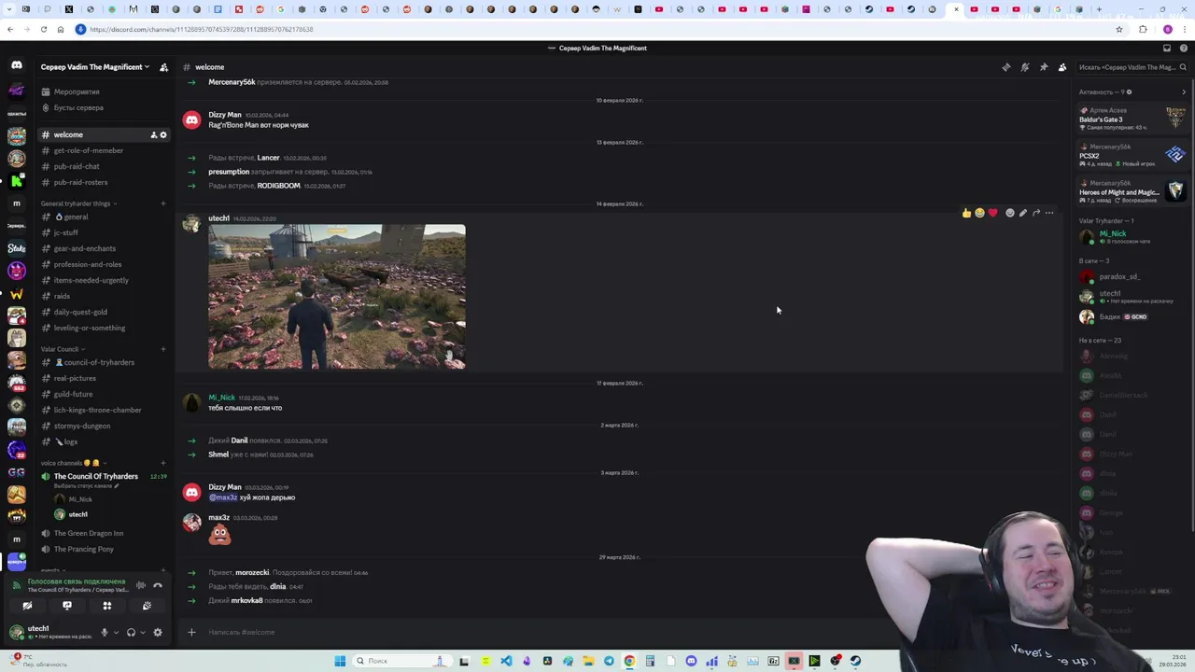Open the threads icon in channel header
The width and height of the screenshot is (1195, 672).
tap(1005, 67)
